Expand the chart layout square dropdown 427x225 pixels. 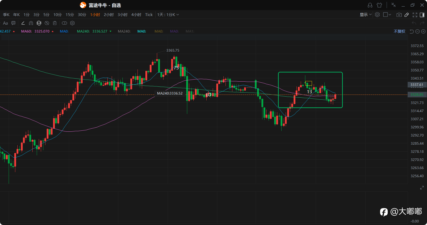tap(387, 15)
